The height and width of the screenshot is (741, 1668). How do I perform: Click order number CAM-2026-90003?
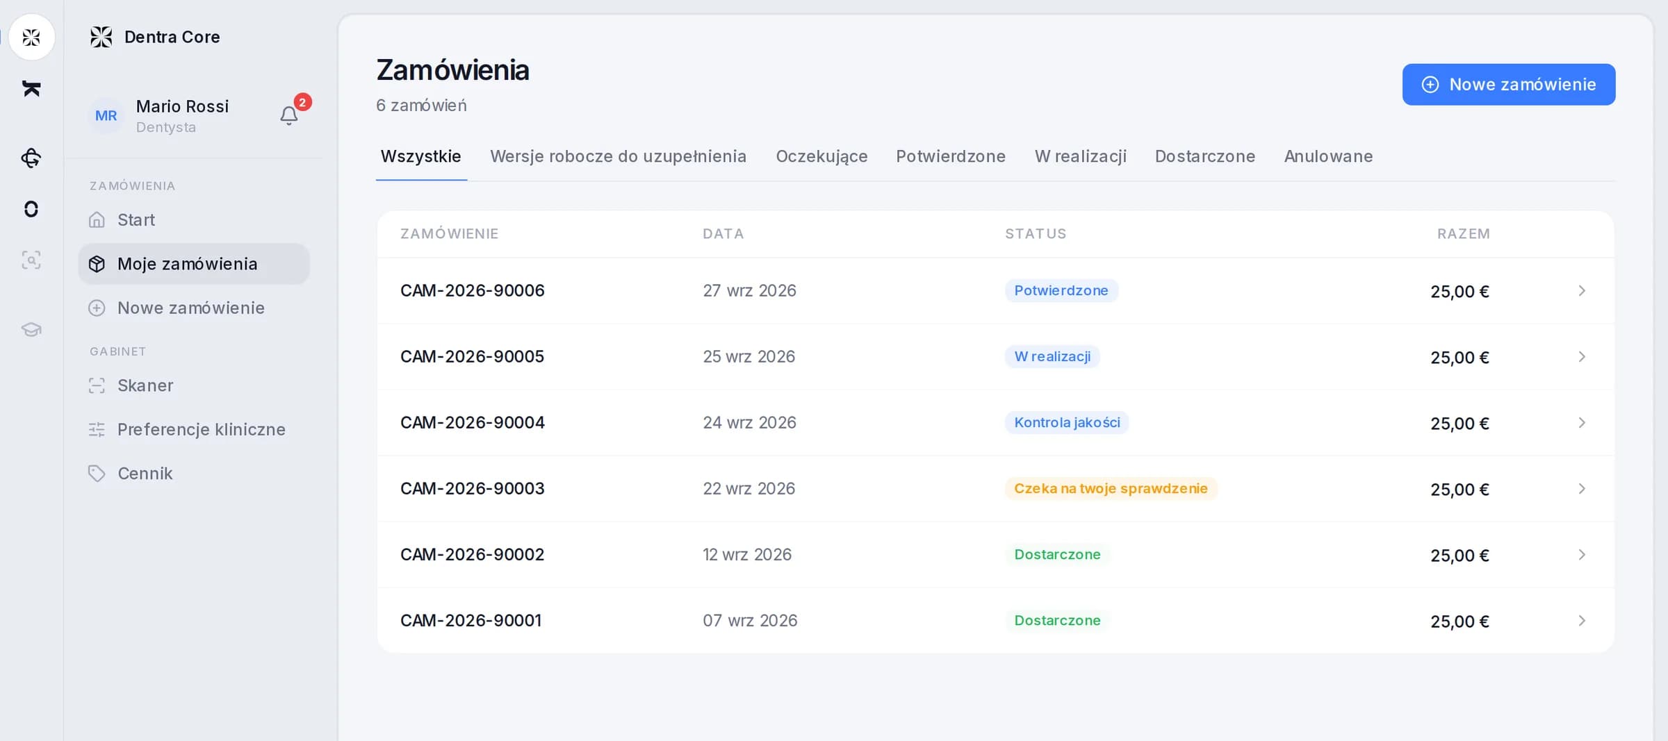point(473,488)
